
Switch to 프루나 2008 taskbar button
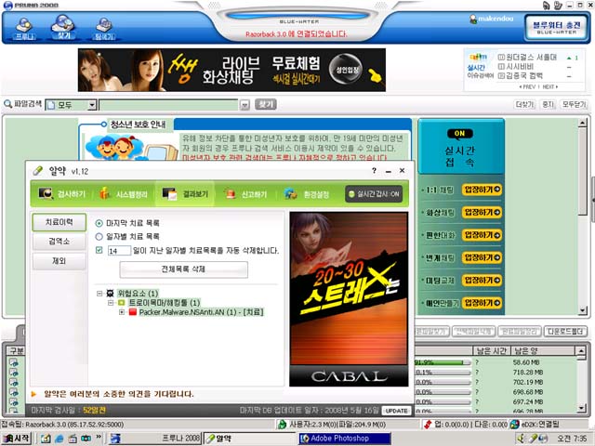coord(155,439)
